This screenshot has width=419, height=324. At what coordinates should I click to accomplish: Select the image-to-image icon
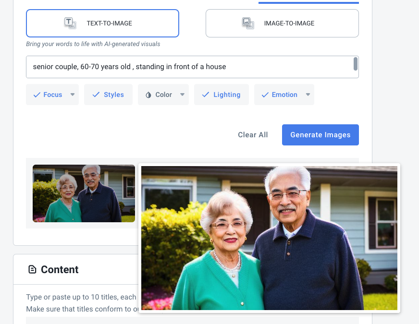[248, 23]
